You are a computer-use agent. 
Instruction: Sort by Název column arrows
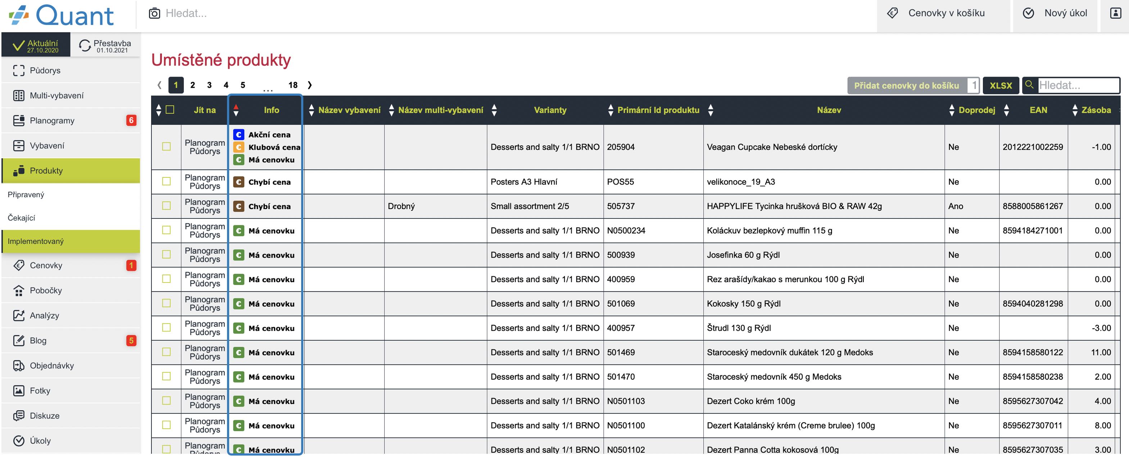pos(711,110)
